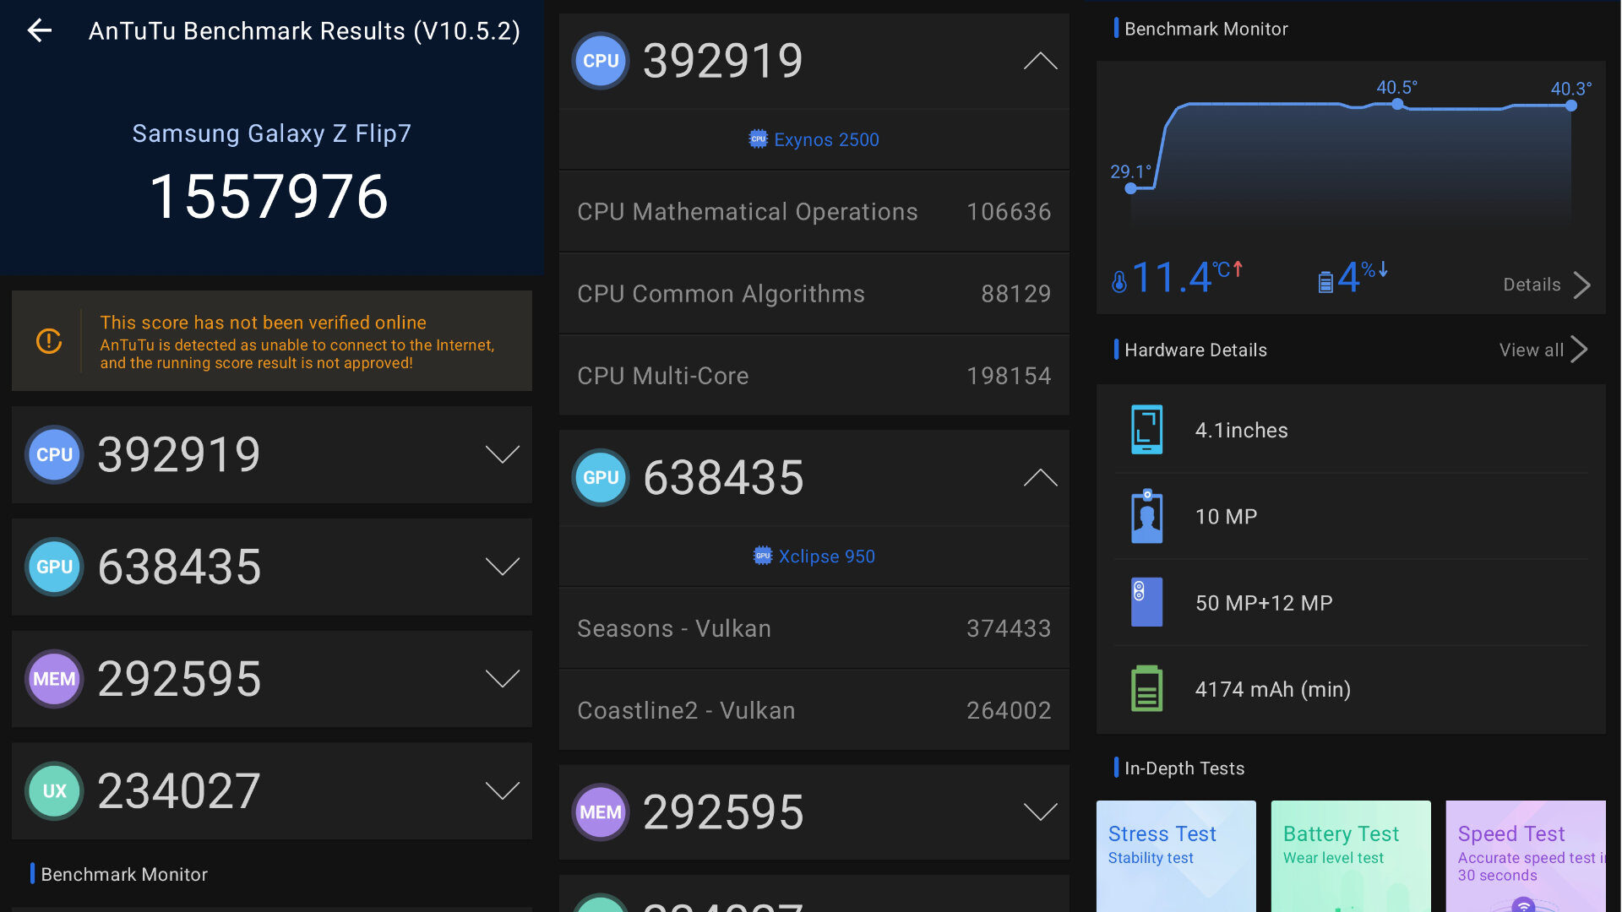Screen dimensions: 1622x912
Task: Select the CPU Multi-Core row
Action: pos(814,375)
